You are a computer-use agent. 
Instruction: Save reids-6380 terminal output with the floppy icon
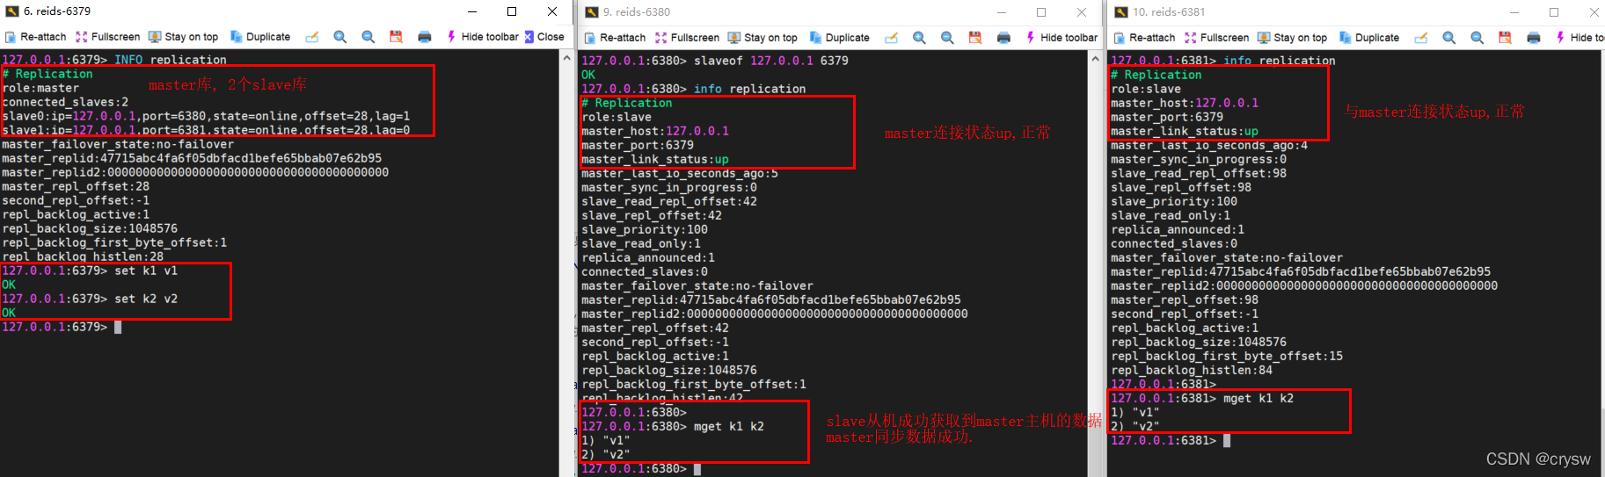975,38
